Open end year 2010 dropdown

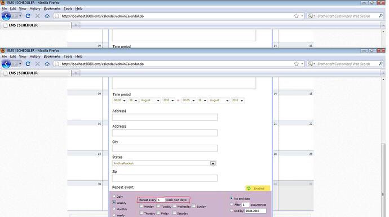coord(237,100)
